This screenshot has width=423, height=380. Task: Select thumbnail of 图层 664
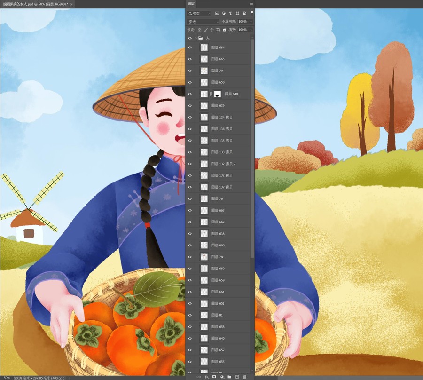pos(204,47)
